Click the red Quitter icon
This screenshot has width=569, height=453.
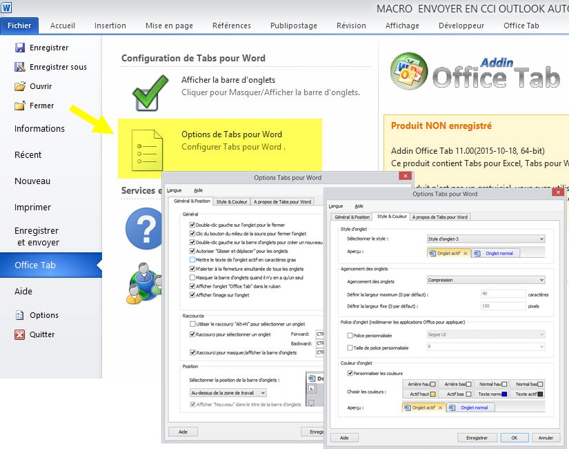coord(20,334)
